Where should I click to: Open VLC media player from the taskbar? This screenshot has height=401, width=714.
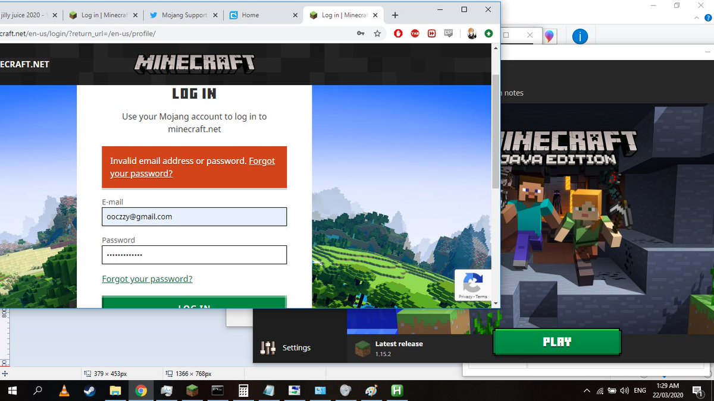pyautogui.click(x=64, y=391)
